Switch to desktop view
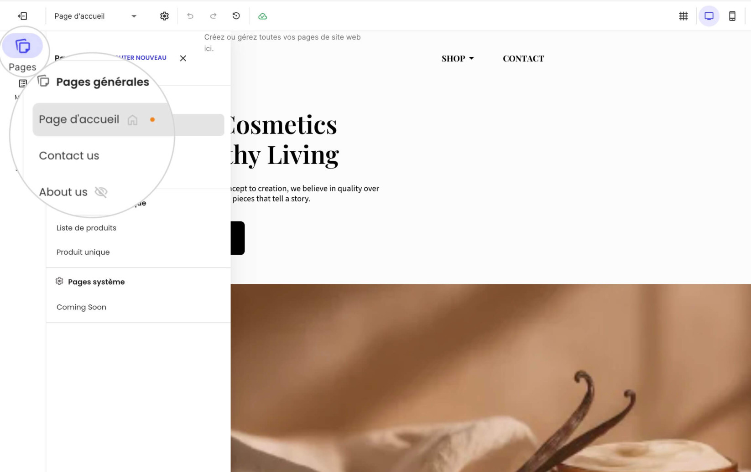 (x=709, y=16)
